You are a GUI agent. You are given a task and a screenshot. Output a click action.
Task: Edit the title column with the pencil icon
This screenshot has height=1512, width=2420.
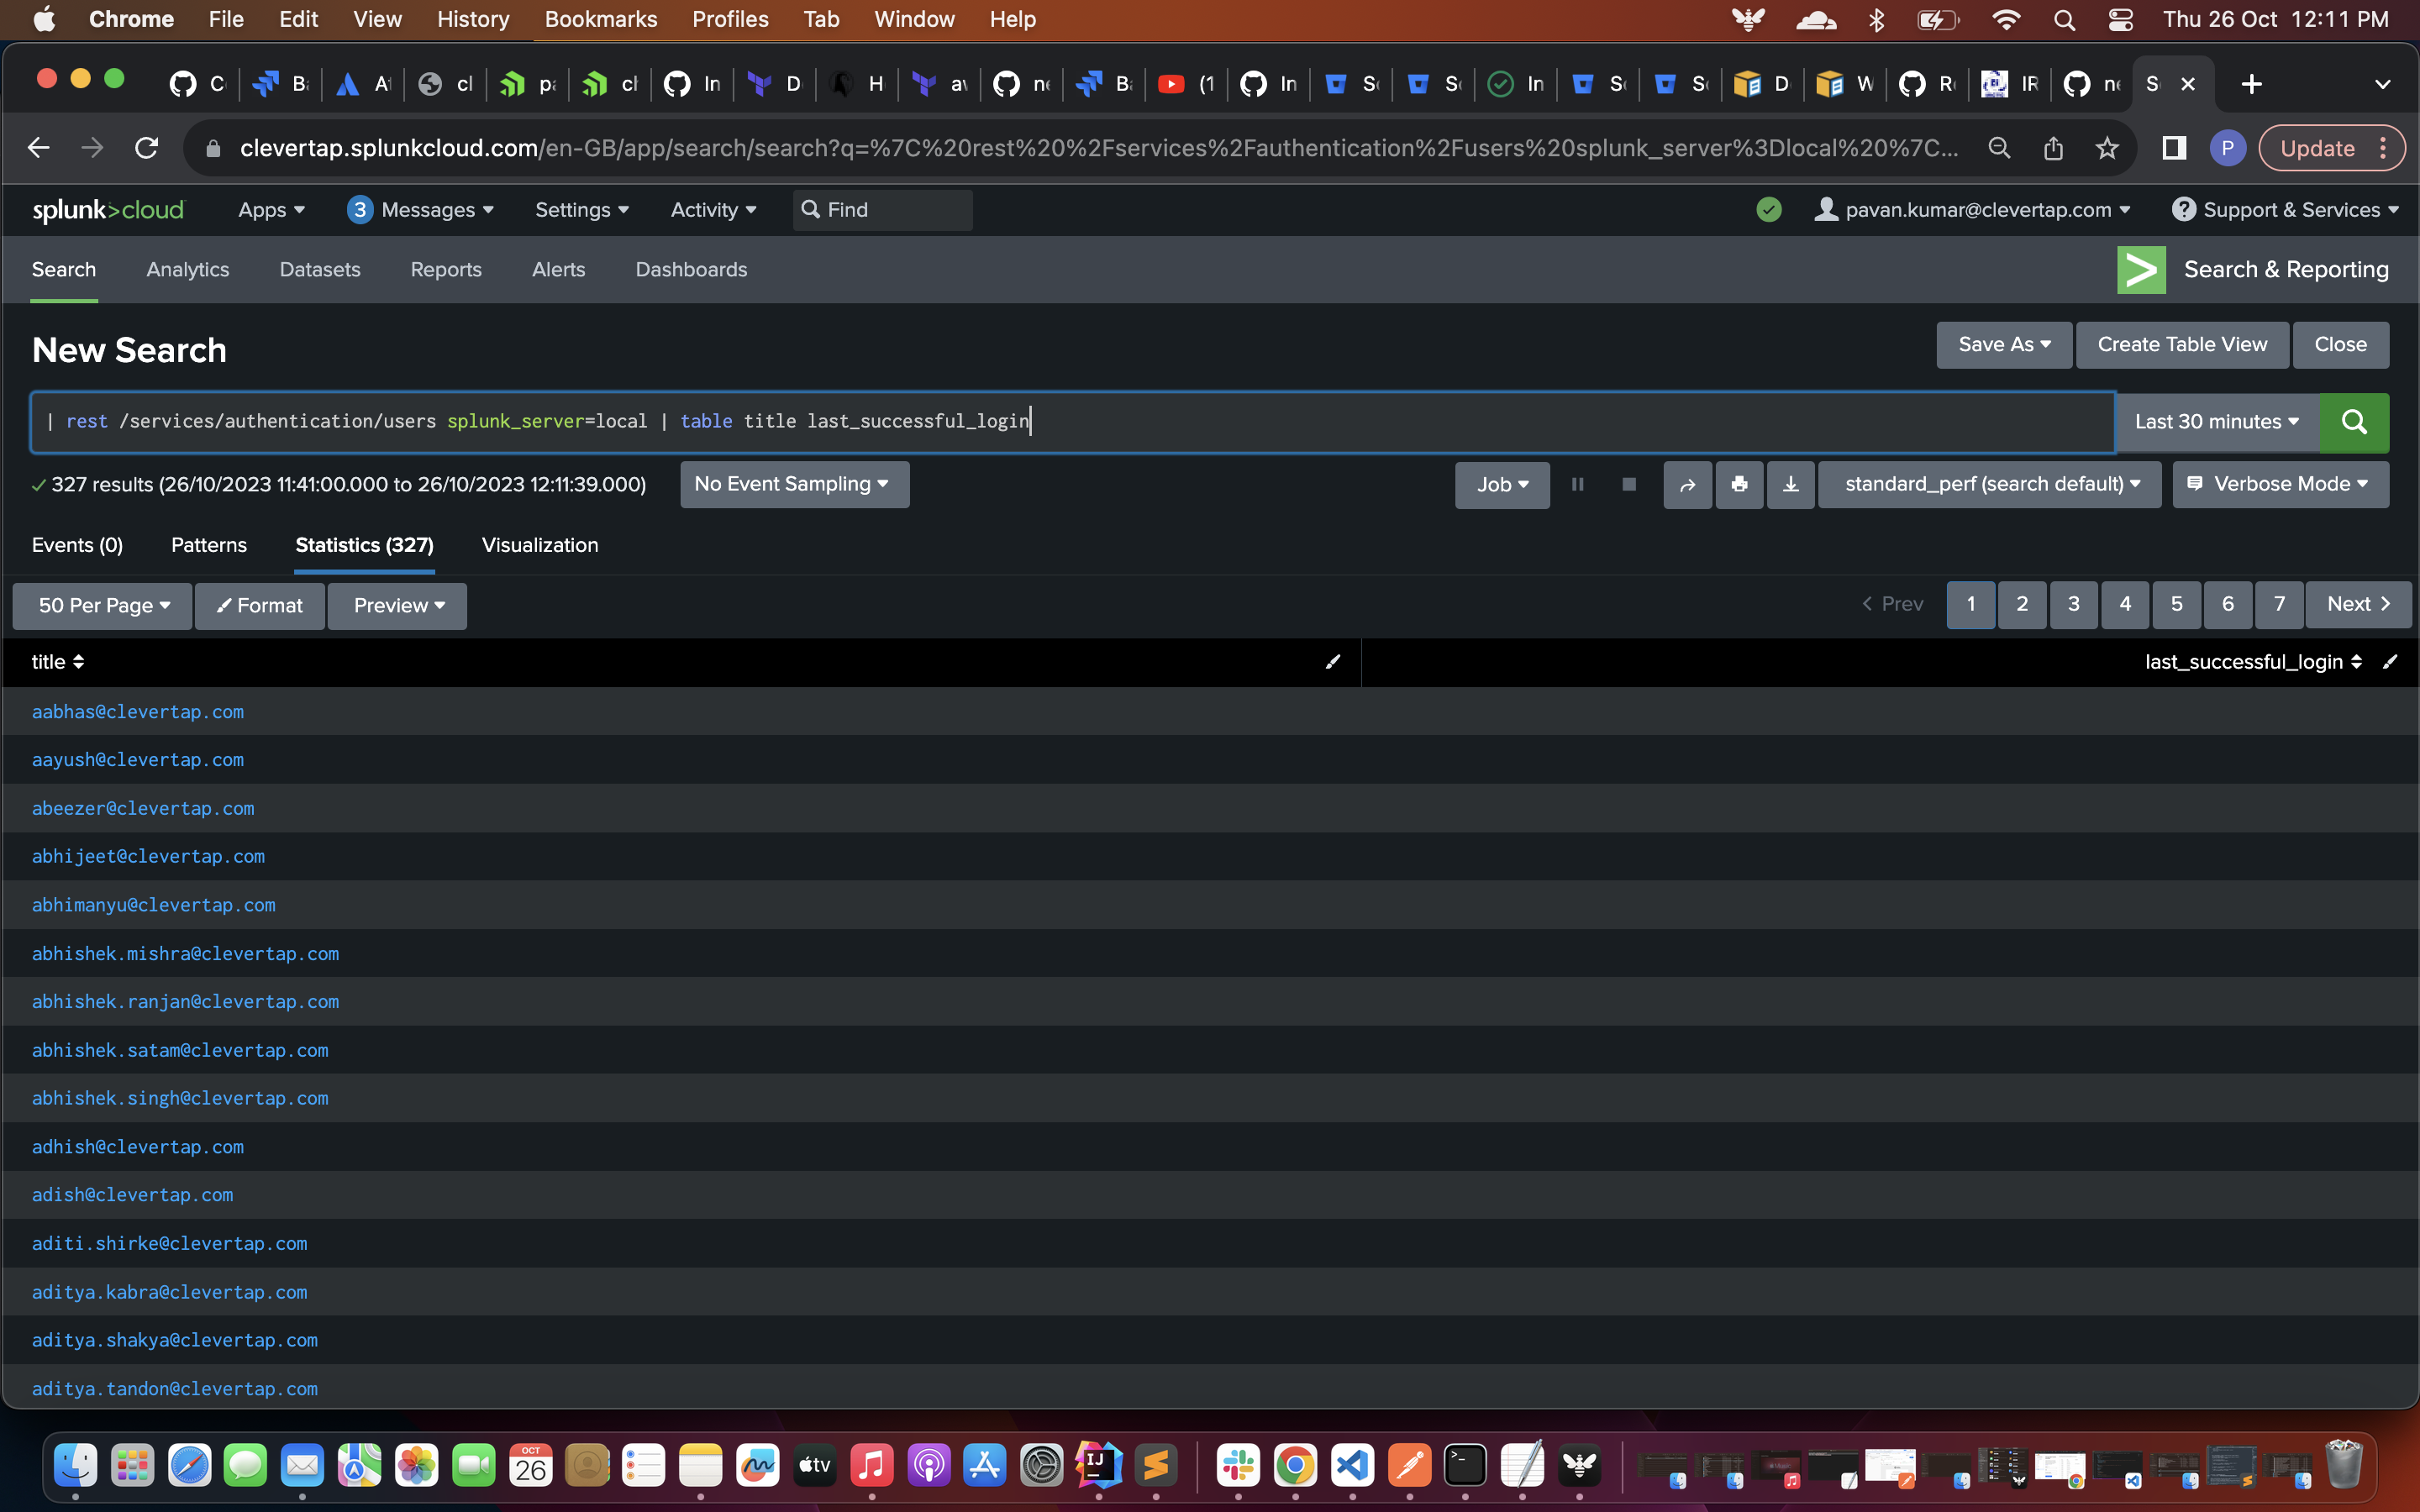tap(1332, 662)
